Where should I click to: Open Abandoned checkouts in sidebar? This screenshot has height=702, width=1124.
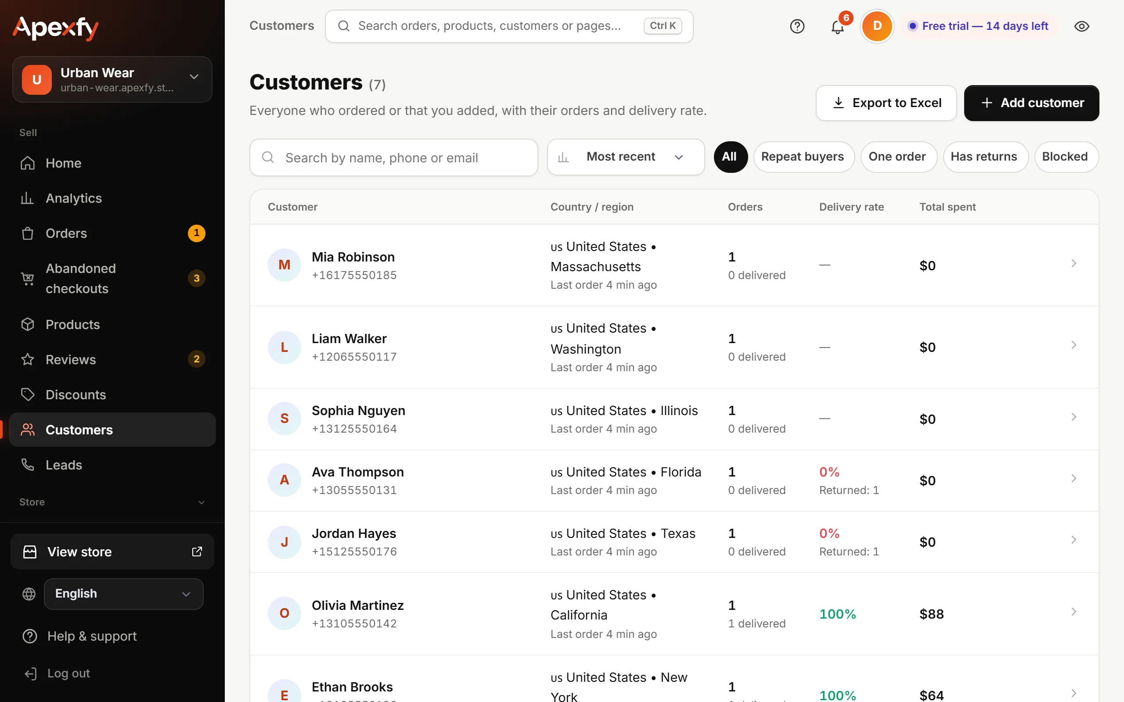coord(112,279)
